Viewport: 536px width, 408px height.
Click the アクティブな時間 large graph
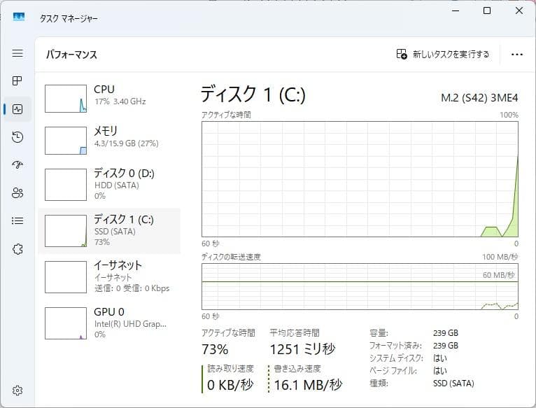click(360, 179)
